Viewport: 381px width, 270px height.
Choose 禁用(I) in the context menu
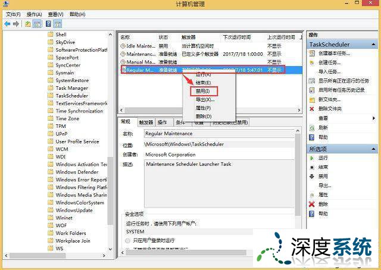[204, 92]
